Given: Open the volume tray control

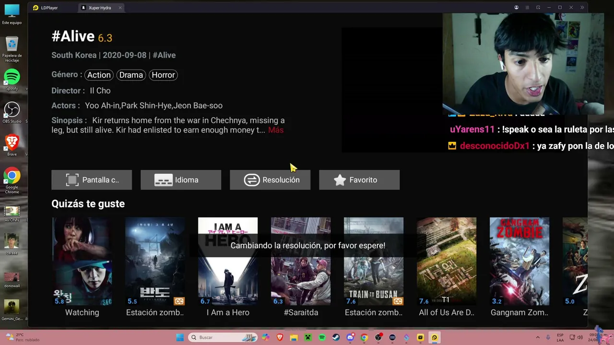Looking at the screenshot, I should [x=580, y=337].
